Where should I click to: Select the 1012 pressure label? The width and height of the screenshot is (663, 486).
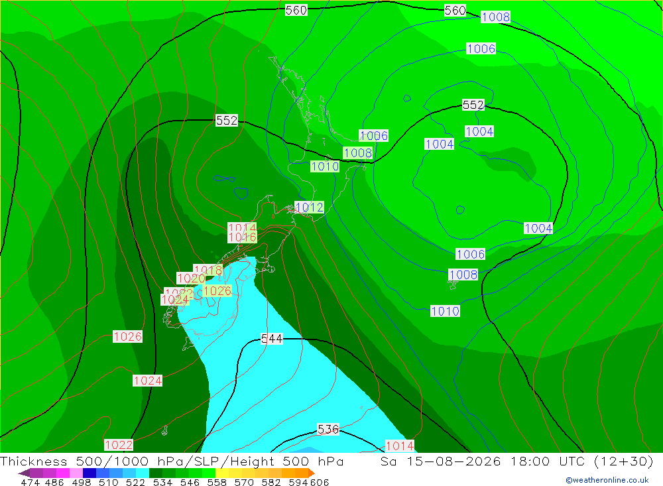(310, 208)
